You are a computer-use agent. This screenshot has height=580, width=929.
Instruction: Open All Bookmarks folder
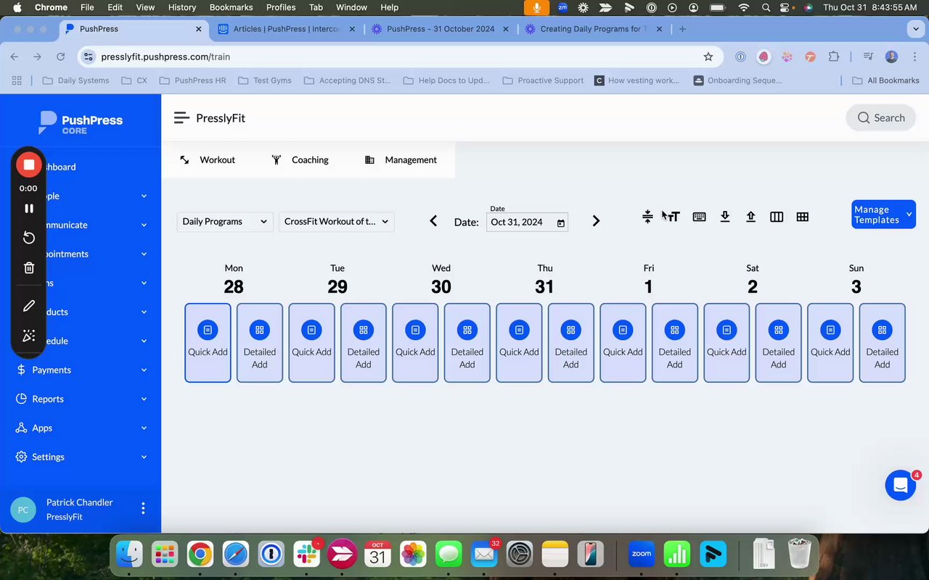pos(885,80)
